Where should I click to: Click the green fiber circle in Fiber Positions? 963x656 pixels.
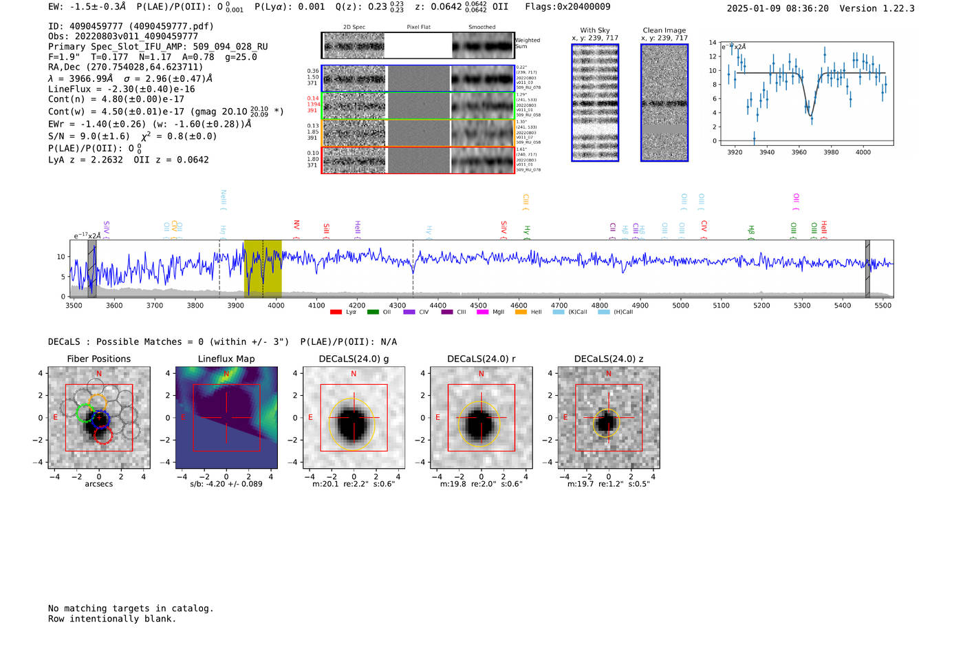(x=85, y=413)
